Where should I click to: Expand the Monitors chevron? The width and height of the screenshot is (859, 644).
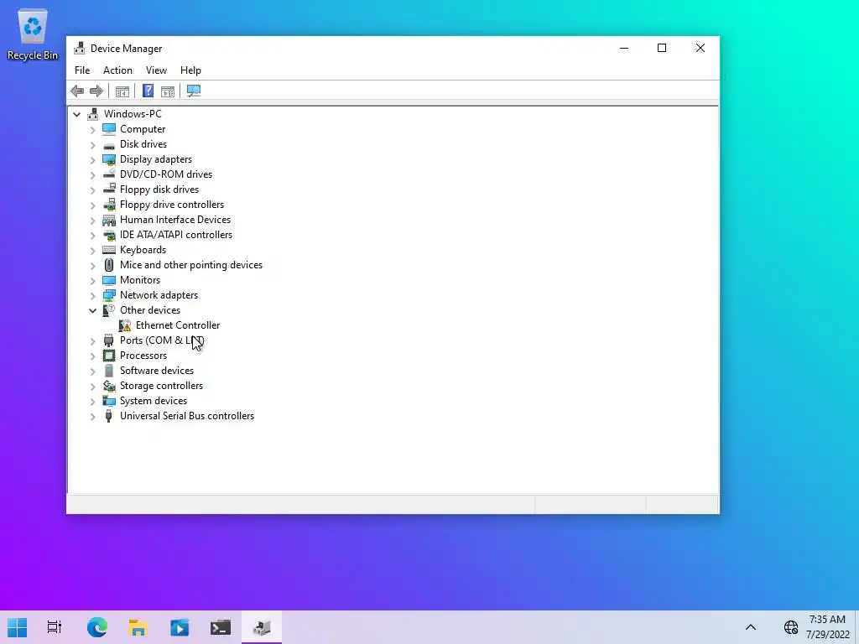pyautogui.click(x=92, y=280)
